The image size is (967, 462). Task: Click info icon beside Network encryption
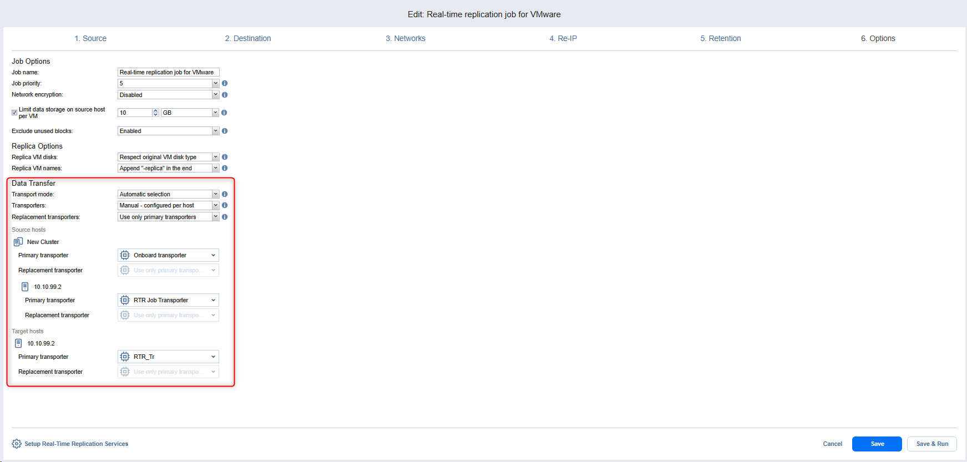pyautogui.click(x=225, y=95)
